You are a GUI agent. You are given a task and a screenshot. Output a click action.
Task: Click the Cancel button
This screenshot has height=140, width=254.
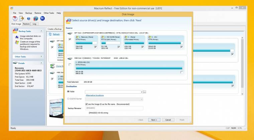coord(168,120)
